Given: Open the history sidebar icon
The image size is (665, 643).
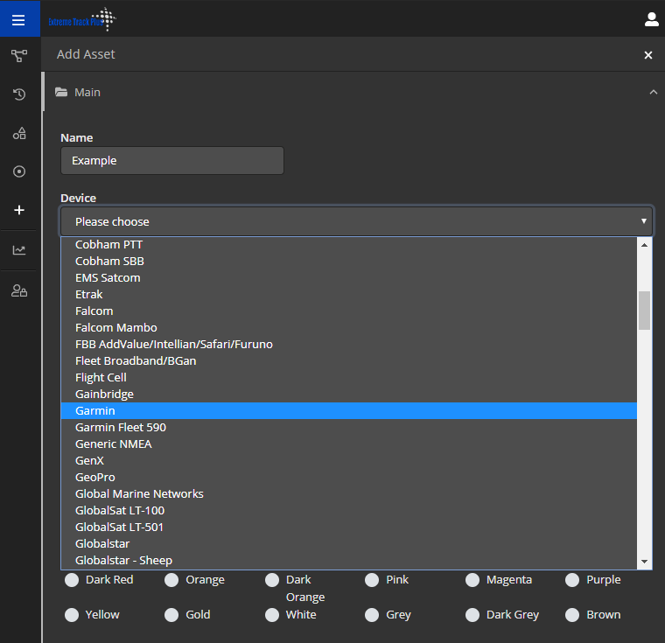Looking at the screenshot, I should tap(19, 94).
